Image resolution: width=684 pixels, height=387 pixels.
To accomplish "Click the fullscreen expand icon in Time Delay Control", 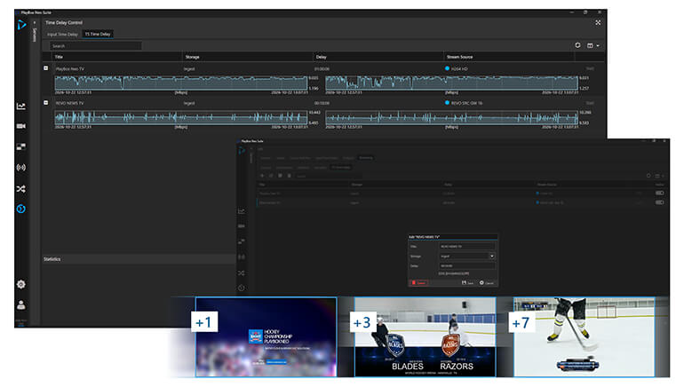I will click(x=598, y=23).
